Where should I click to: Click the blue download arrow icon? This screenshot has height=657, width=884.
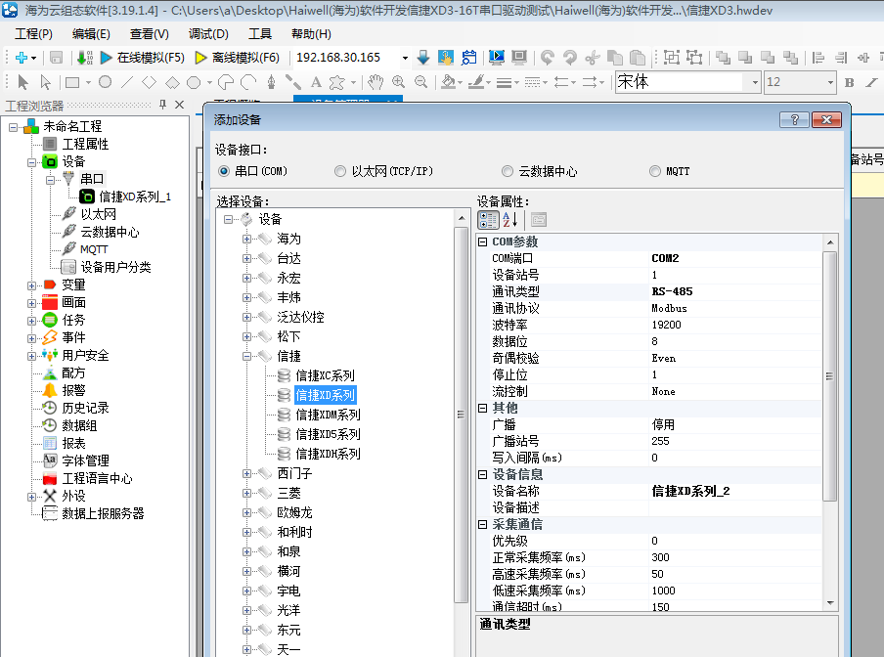[x=422, y=58]
